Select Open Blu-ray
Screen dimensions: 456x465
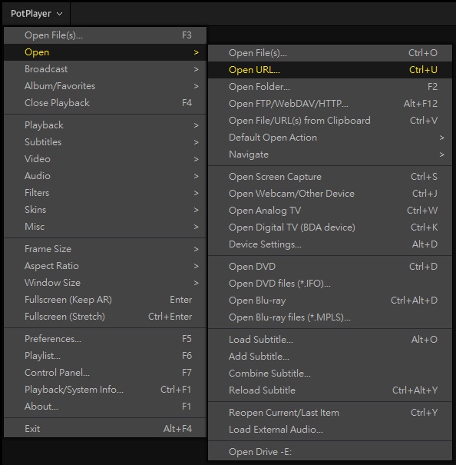[x=330, y=301]
